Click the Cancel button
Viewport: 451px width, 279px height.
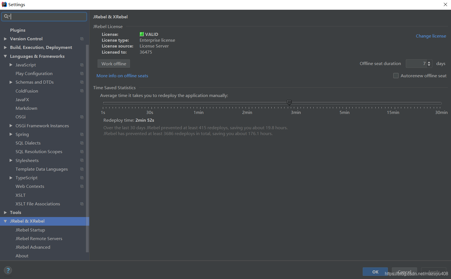(404, 272)
